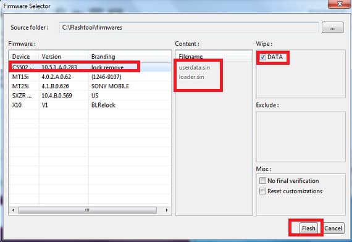Select the X10 firmware row

click(90, 105)
